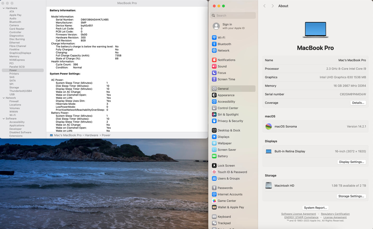This screenshot has height=229, width=373.
Task: Open Regulatory Certification link
Action: click(x=335, y=214)
